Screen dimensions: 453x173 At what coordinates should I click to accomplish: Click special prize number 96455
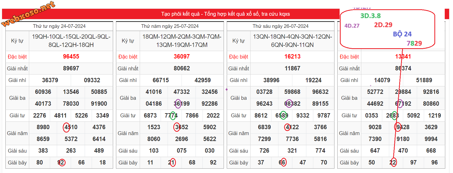click(71, 56)
